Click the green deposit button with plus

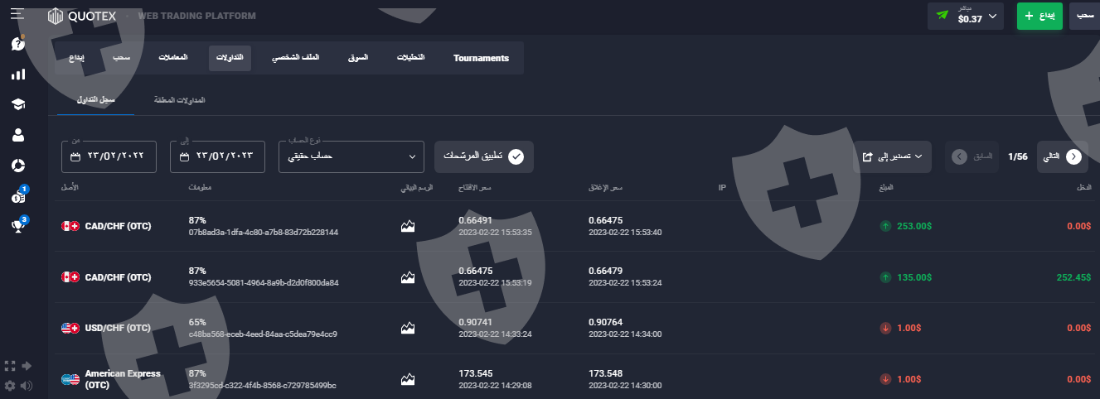point(1039,16)
